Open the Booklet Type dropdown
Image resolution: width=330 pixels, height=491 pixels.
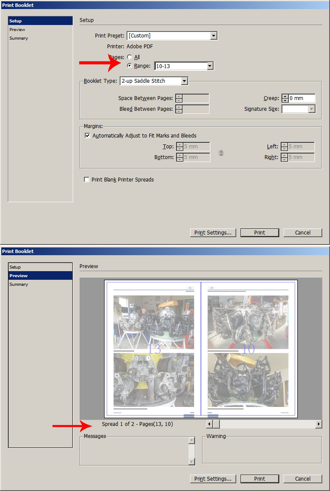[185, 81]
